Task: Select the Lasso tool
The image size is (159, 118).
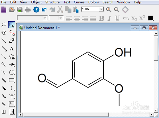Action: (4, 25)
